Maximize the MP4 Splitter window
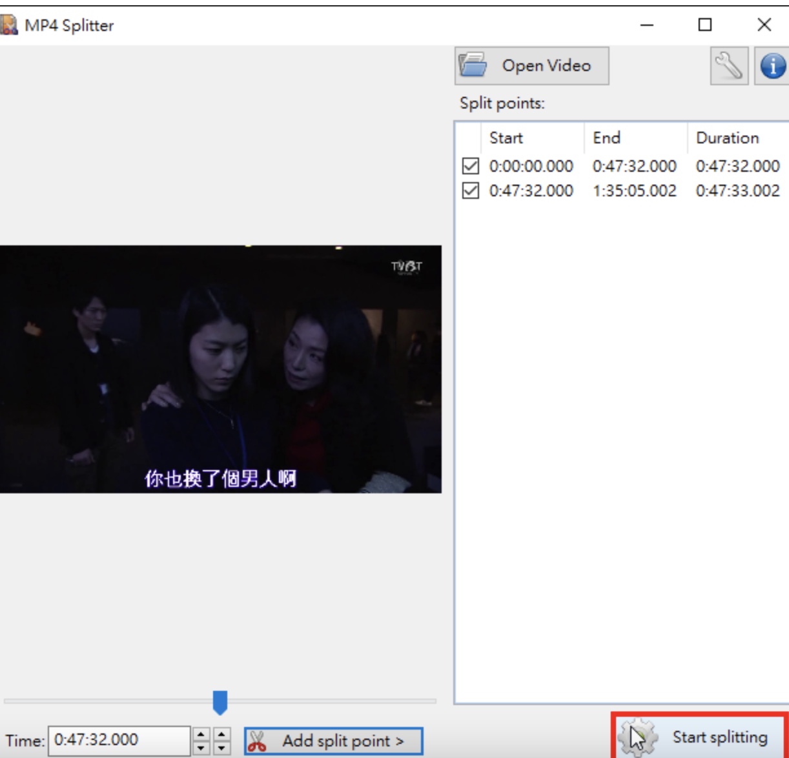Image resolution: width=789 pixels, height=758 pixels. [x=705, y=25]
